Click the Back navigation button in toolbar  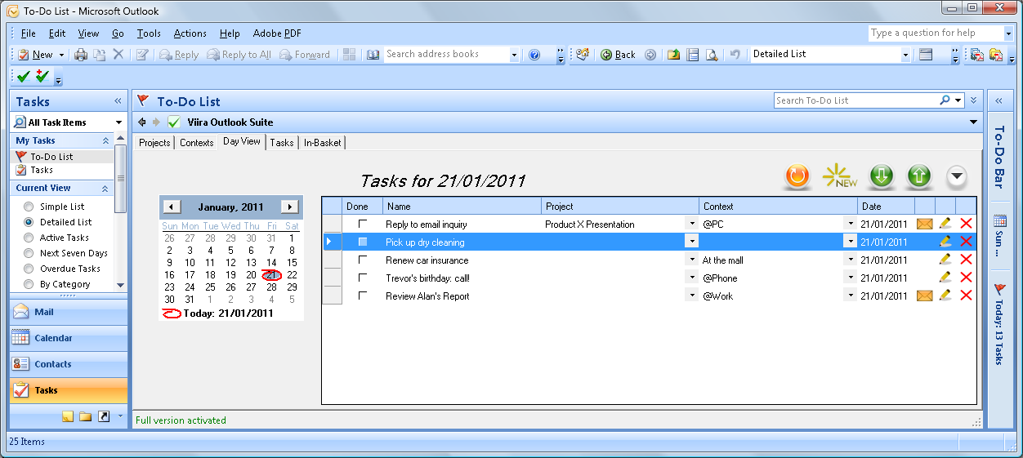pos(618,55)
